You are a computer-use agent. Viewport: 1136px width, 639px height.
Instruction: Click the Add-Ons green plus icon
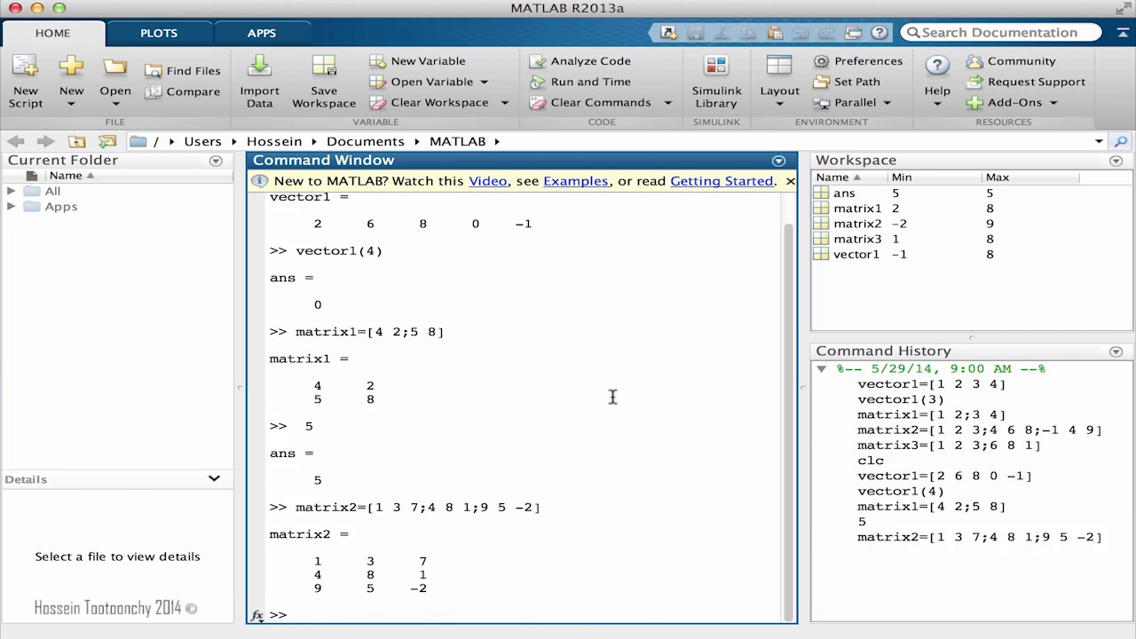coord(974,103)
